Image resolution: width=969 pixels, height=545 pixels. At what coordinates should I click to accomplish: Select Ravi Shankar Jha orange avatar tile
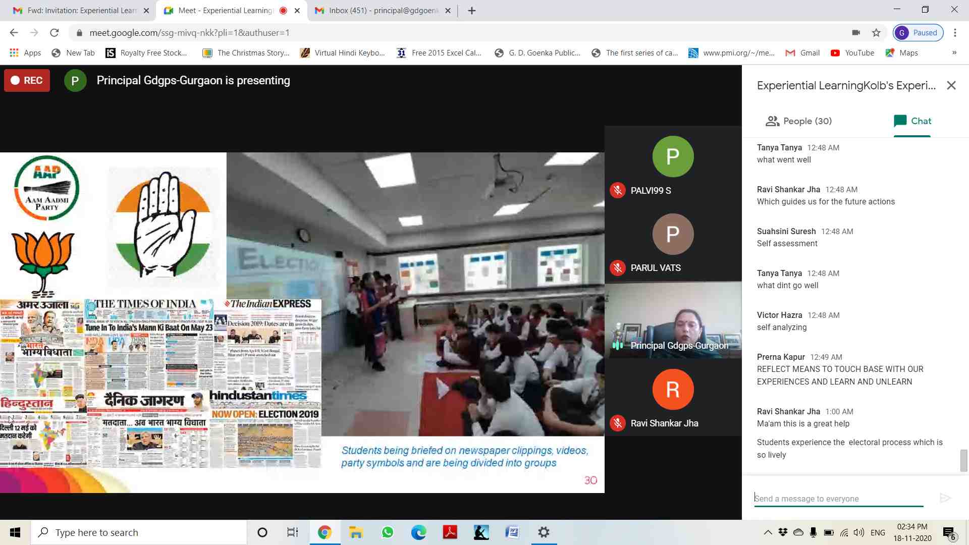coord(673,390)
